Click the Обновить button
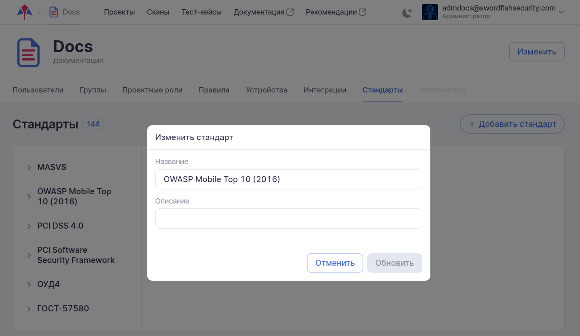This screenshot has width=580, height=336. pyautogui.click(x=394, y=263)
